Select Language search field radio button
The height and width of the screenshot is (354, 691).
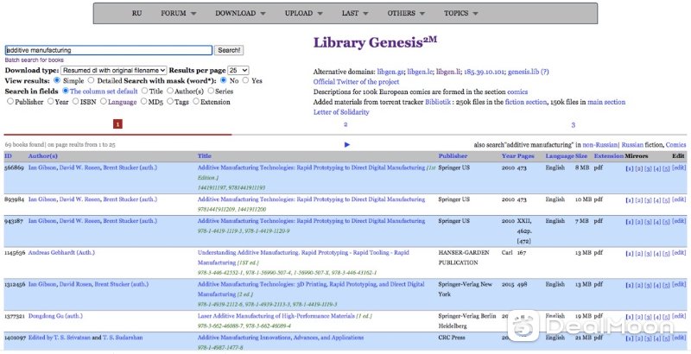coord(103,102)
